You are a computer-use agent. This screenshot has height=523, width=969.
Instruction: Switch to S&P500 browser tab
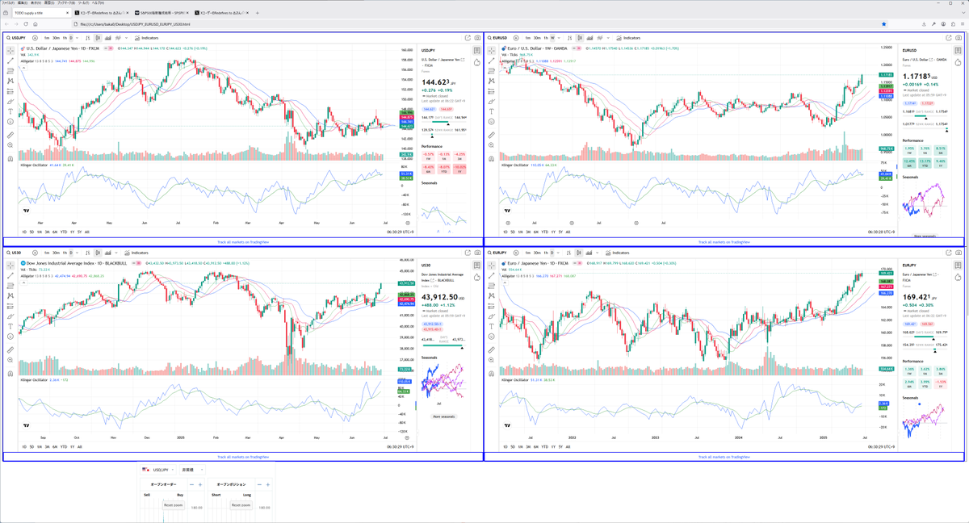(160, 13)
